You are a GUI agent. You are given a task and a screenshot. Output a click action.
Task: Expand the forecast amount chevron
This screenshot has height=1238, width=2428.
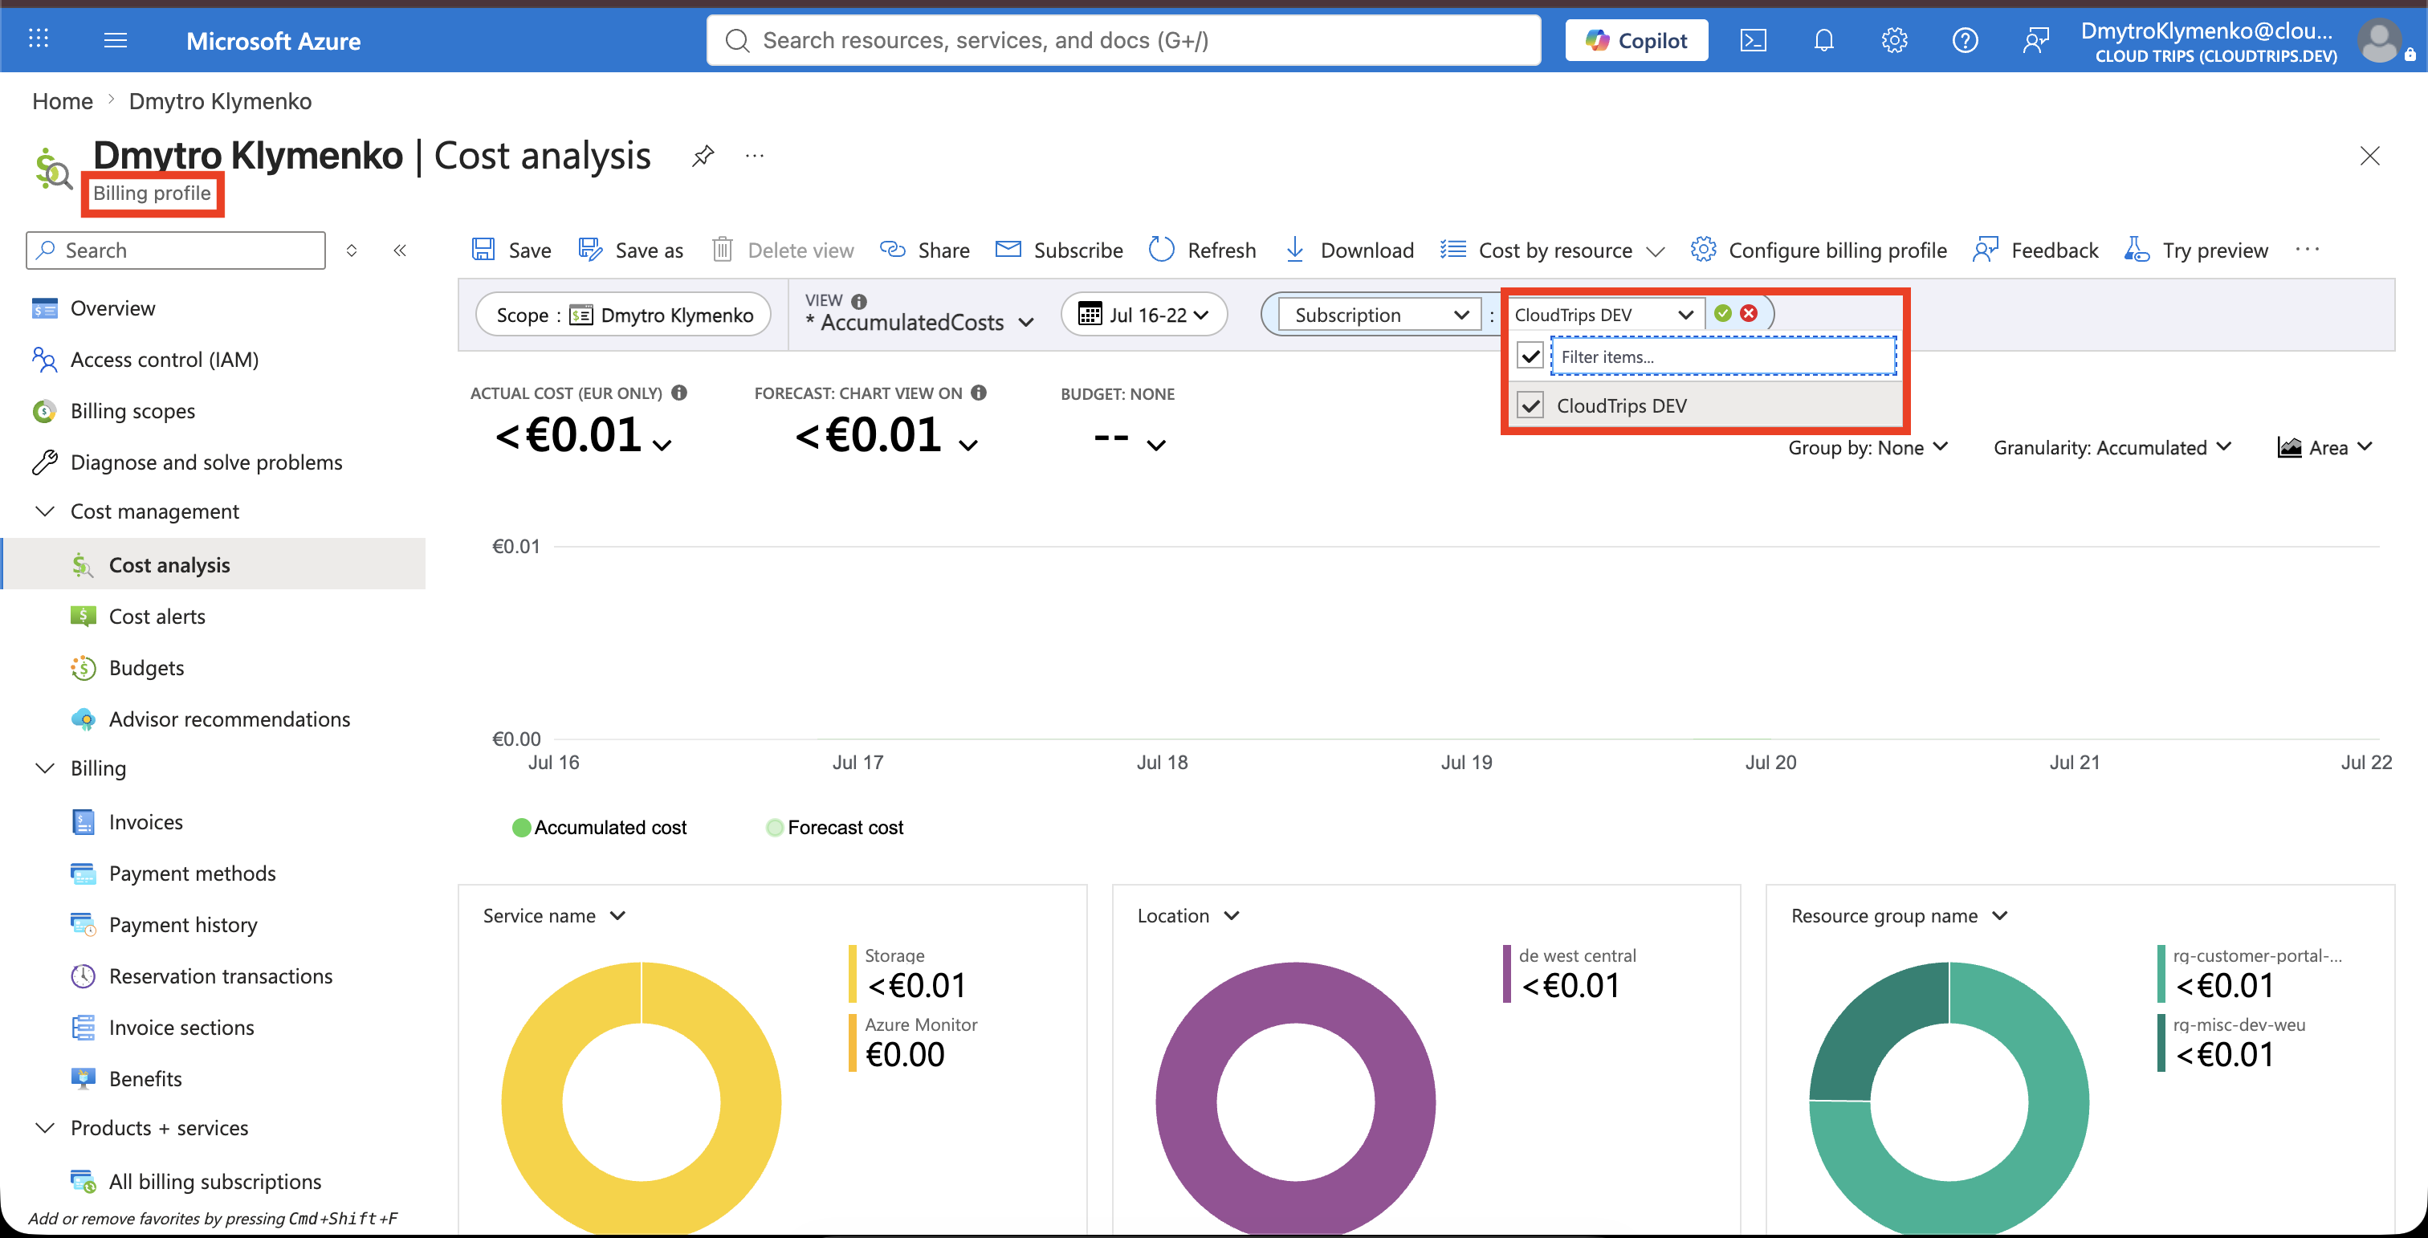(968, 445)
